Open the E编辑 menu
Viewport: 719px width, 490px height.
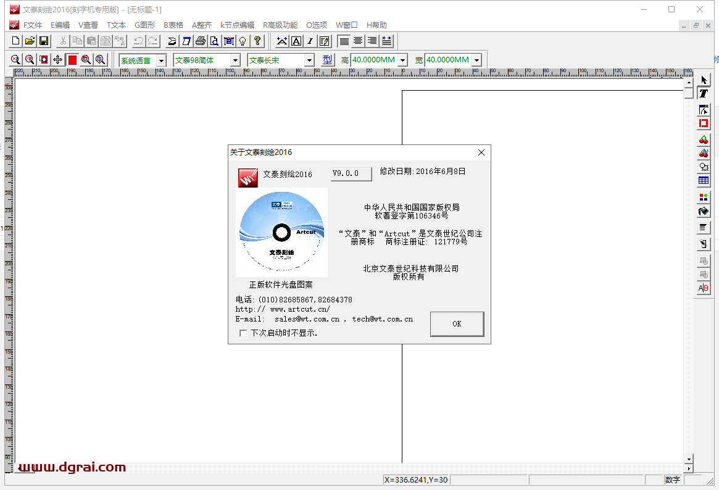(x=60, y=25)
